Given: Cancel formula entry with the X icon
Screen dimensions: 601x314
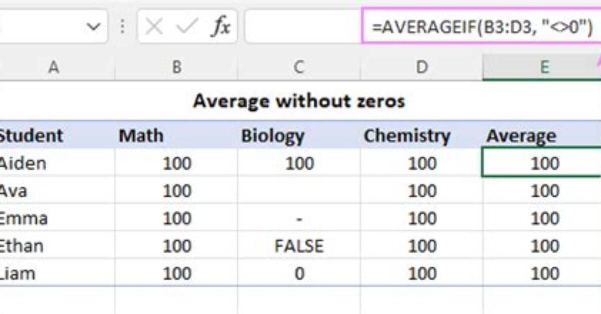Looking at the screenshot, I should 155,27.
